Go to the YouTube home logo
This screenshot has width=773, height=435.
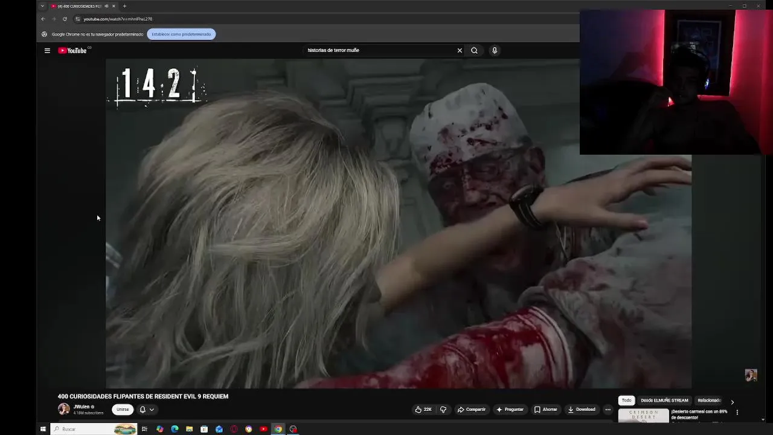coord(72,51)
